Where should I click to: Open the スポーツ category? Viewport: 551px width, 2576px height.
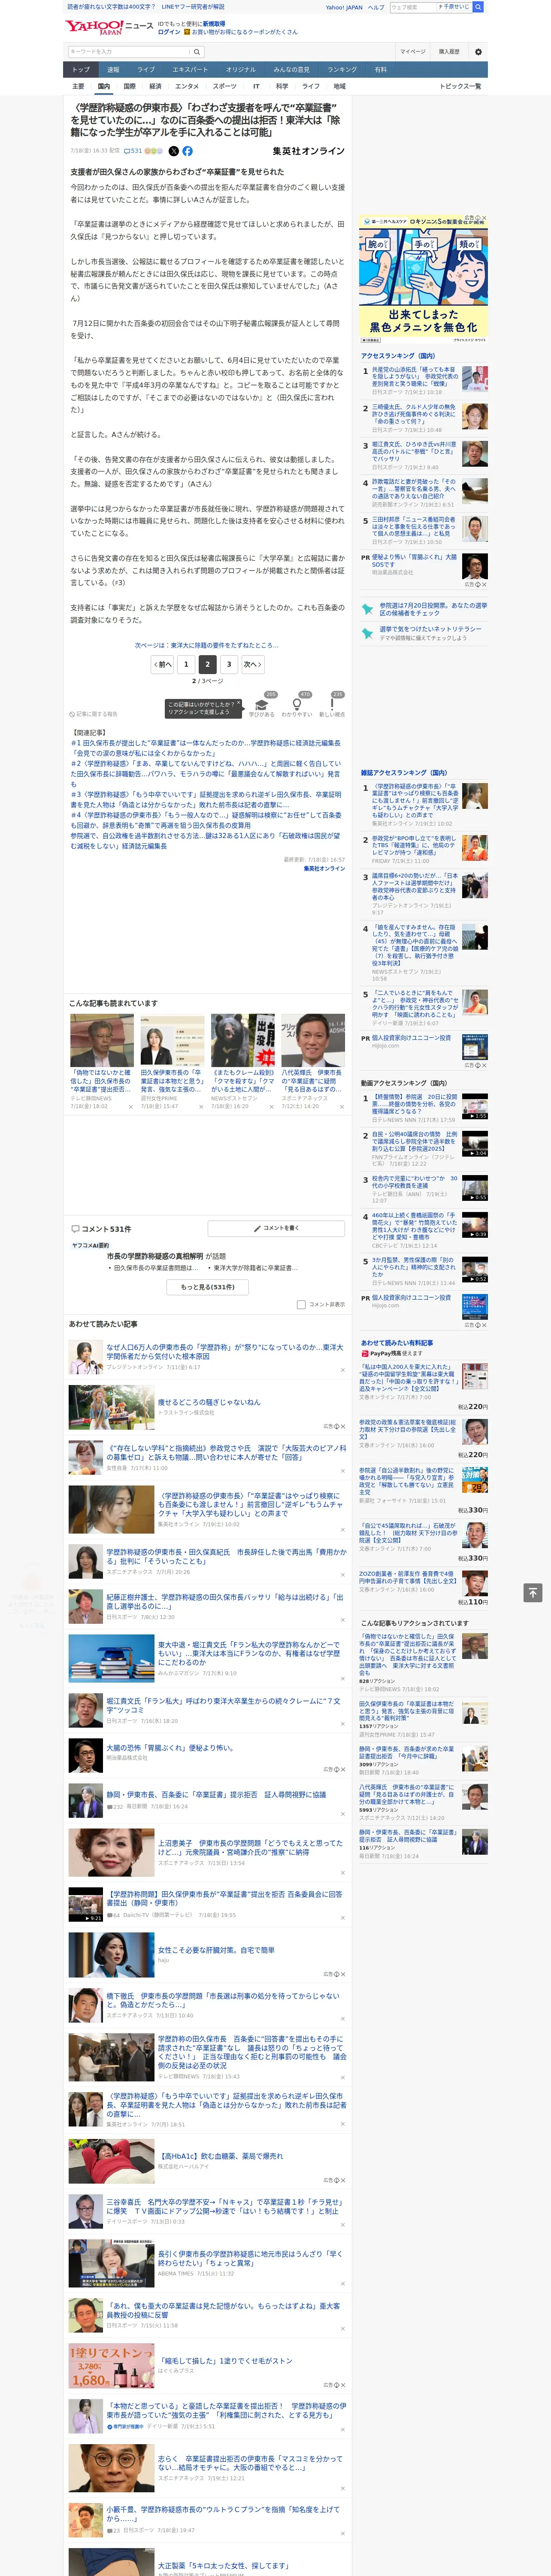225,86
